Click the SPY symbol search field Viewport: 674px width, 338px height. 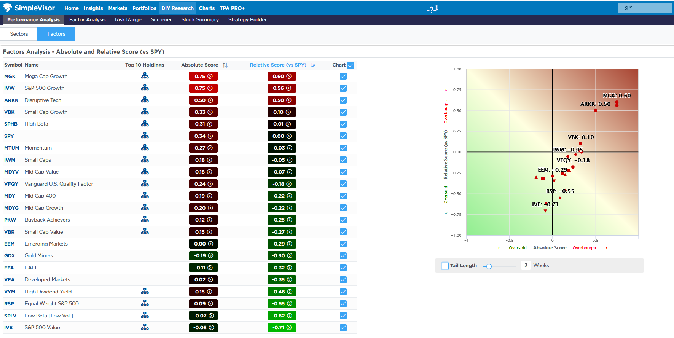click(x=645, y=8)
